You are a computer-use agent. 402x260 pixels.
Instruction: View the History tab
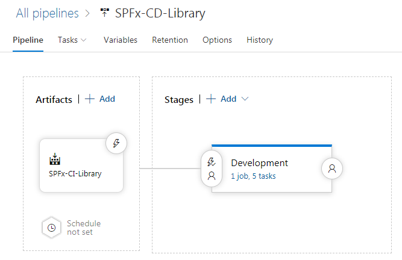click(260, 40)
